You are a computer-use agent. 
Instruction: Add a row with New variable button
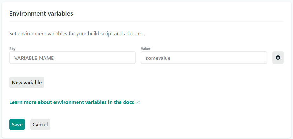pyautogui.click(x=27, y=82)
